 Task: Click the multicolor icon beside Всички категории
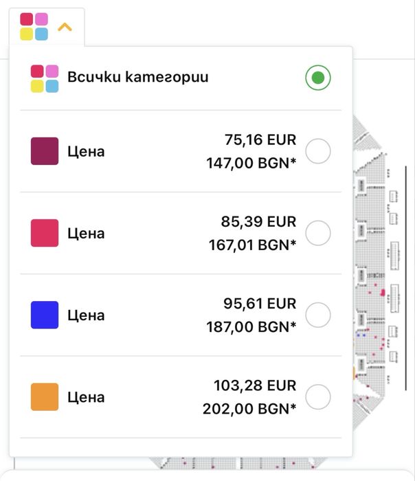45,78
